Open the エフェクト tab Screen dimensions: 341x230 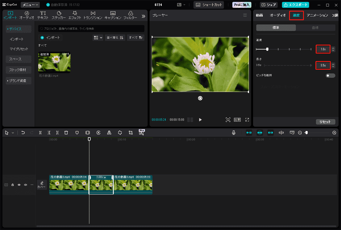(75, 15)
